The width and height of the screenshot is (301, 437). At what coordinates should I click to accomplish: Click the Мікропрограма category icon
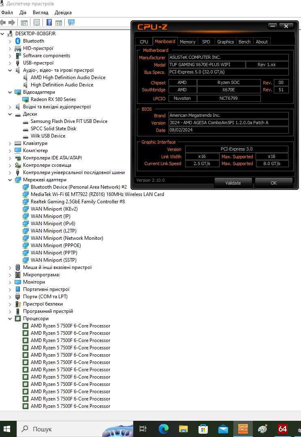coord(18,275)
